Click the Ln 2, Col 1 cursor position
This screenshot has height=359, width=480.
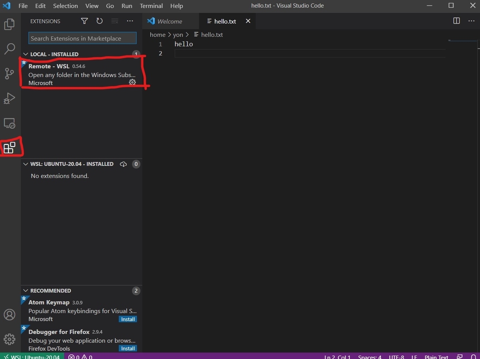[x=338, y=357]
